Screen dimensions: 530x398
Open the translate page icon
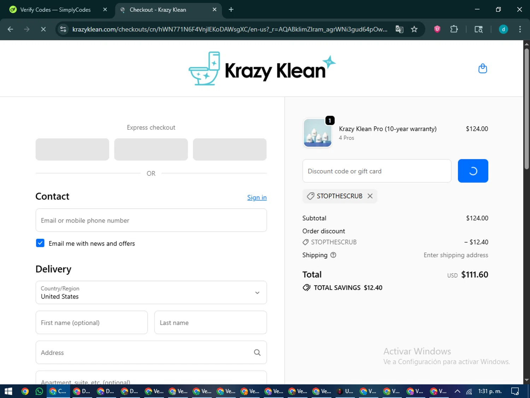[399, 29]
